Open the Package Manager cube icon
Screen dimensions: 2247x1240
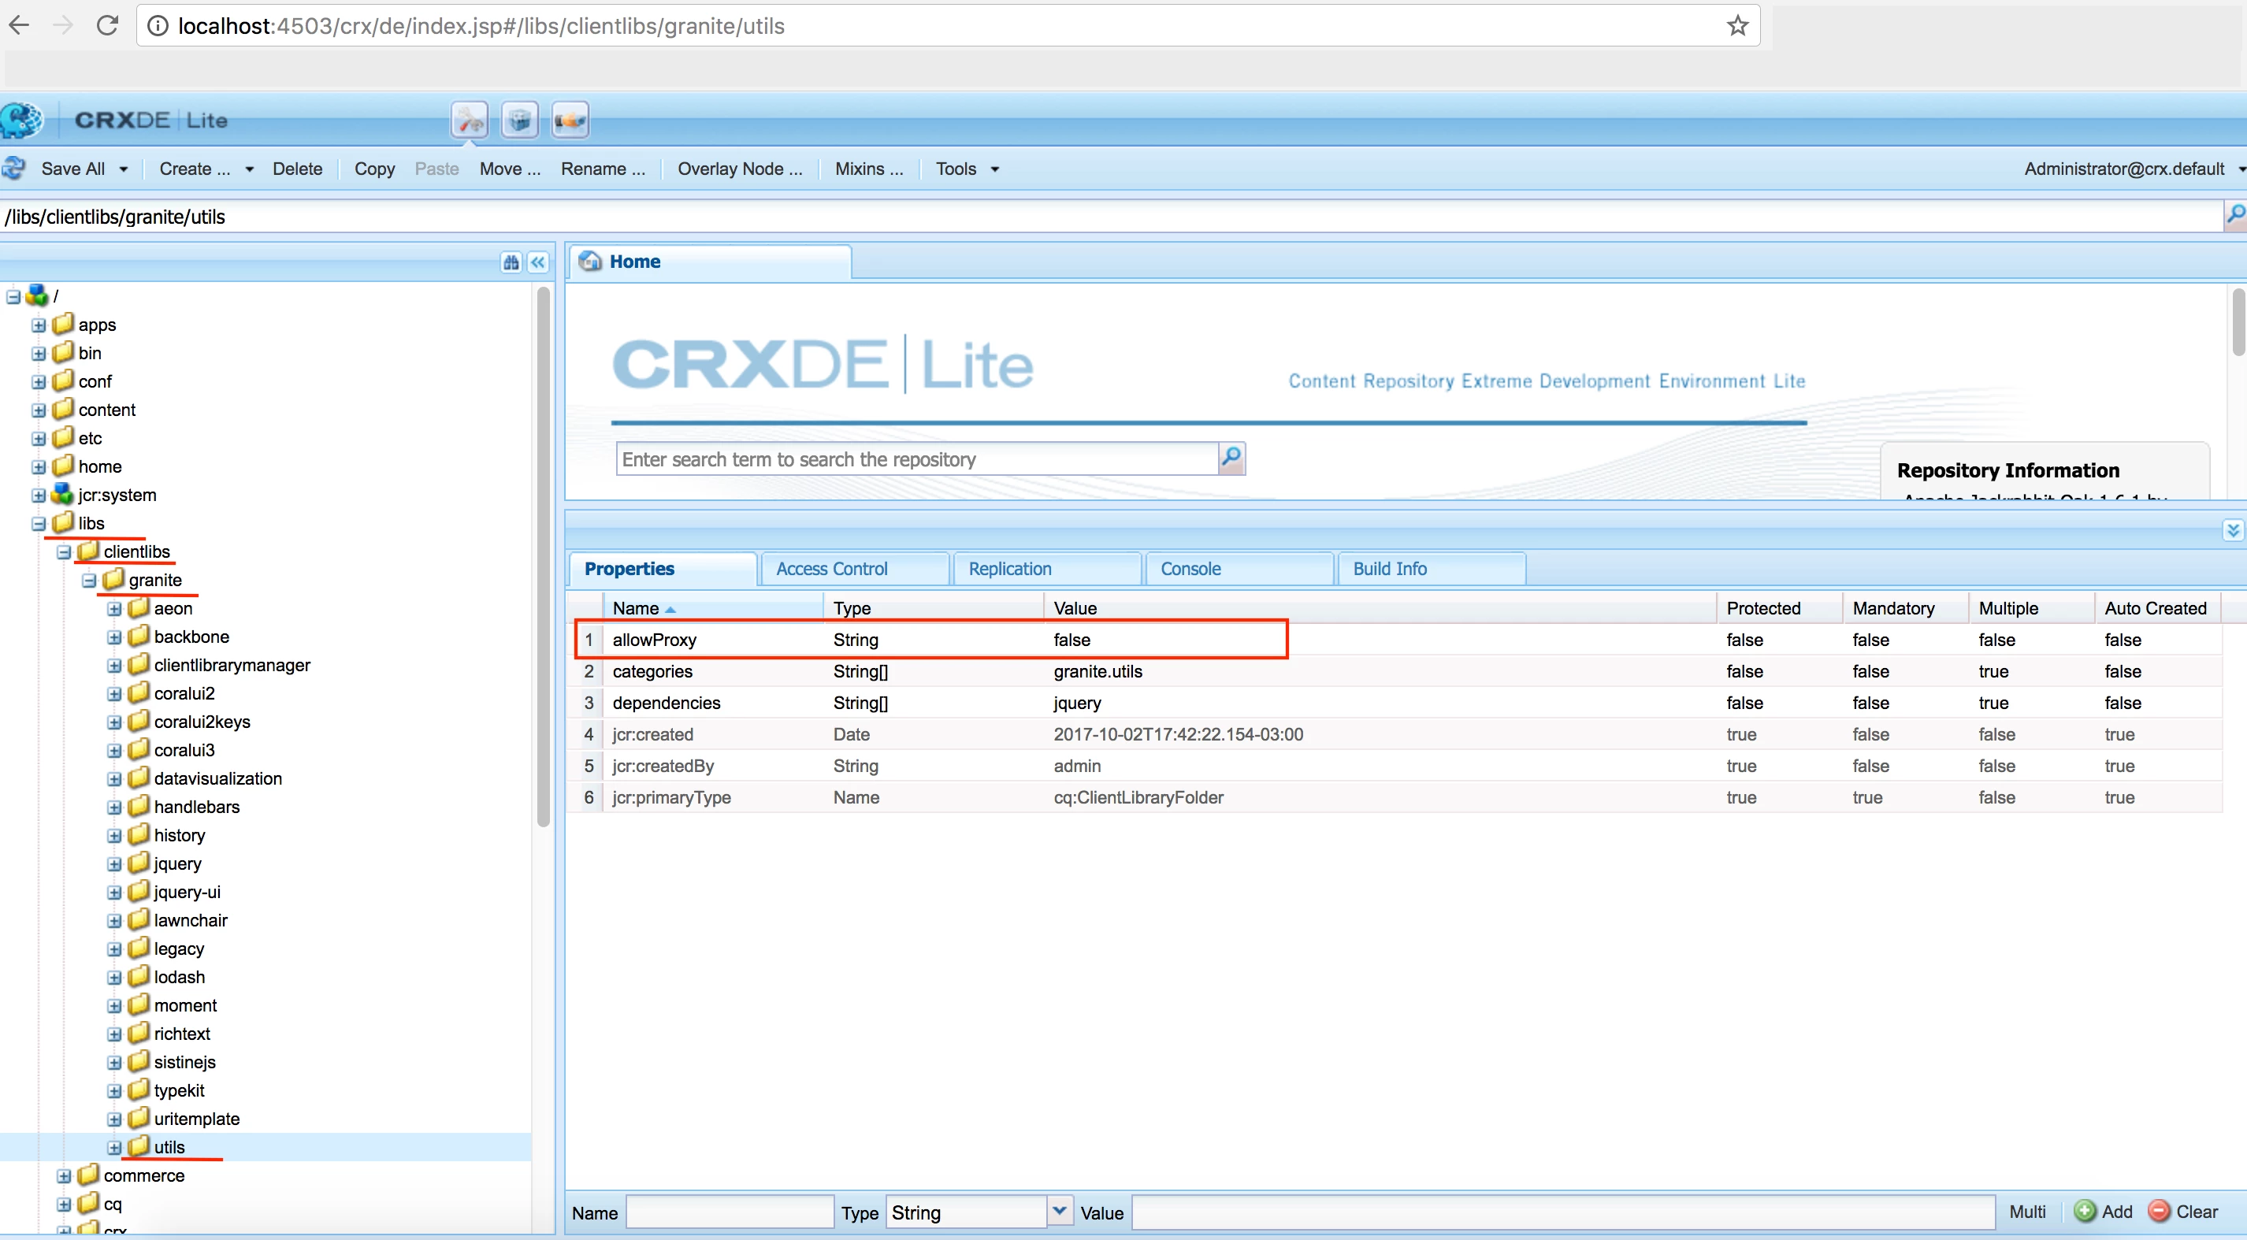point(520,120)
